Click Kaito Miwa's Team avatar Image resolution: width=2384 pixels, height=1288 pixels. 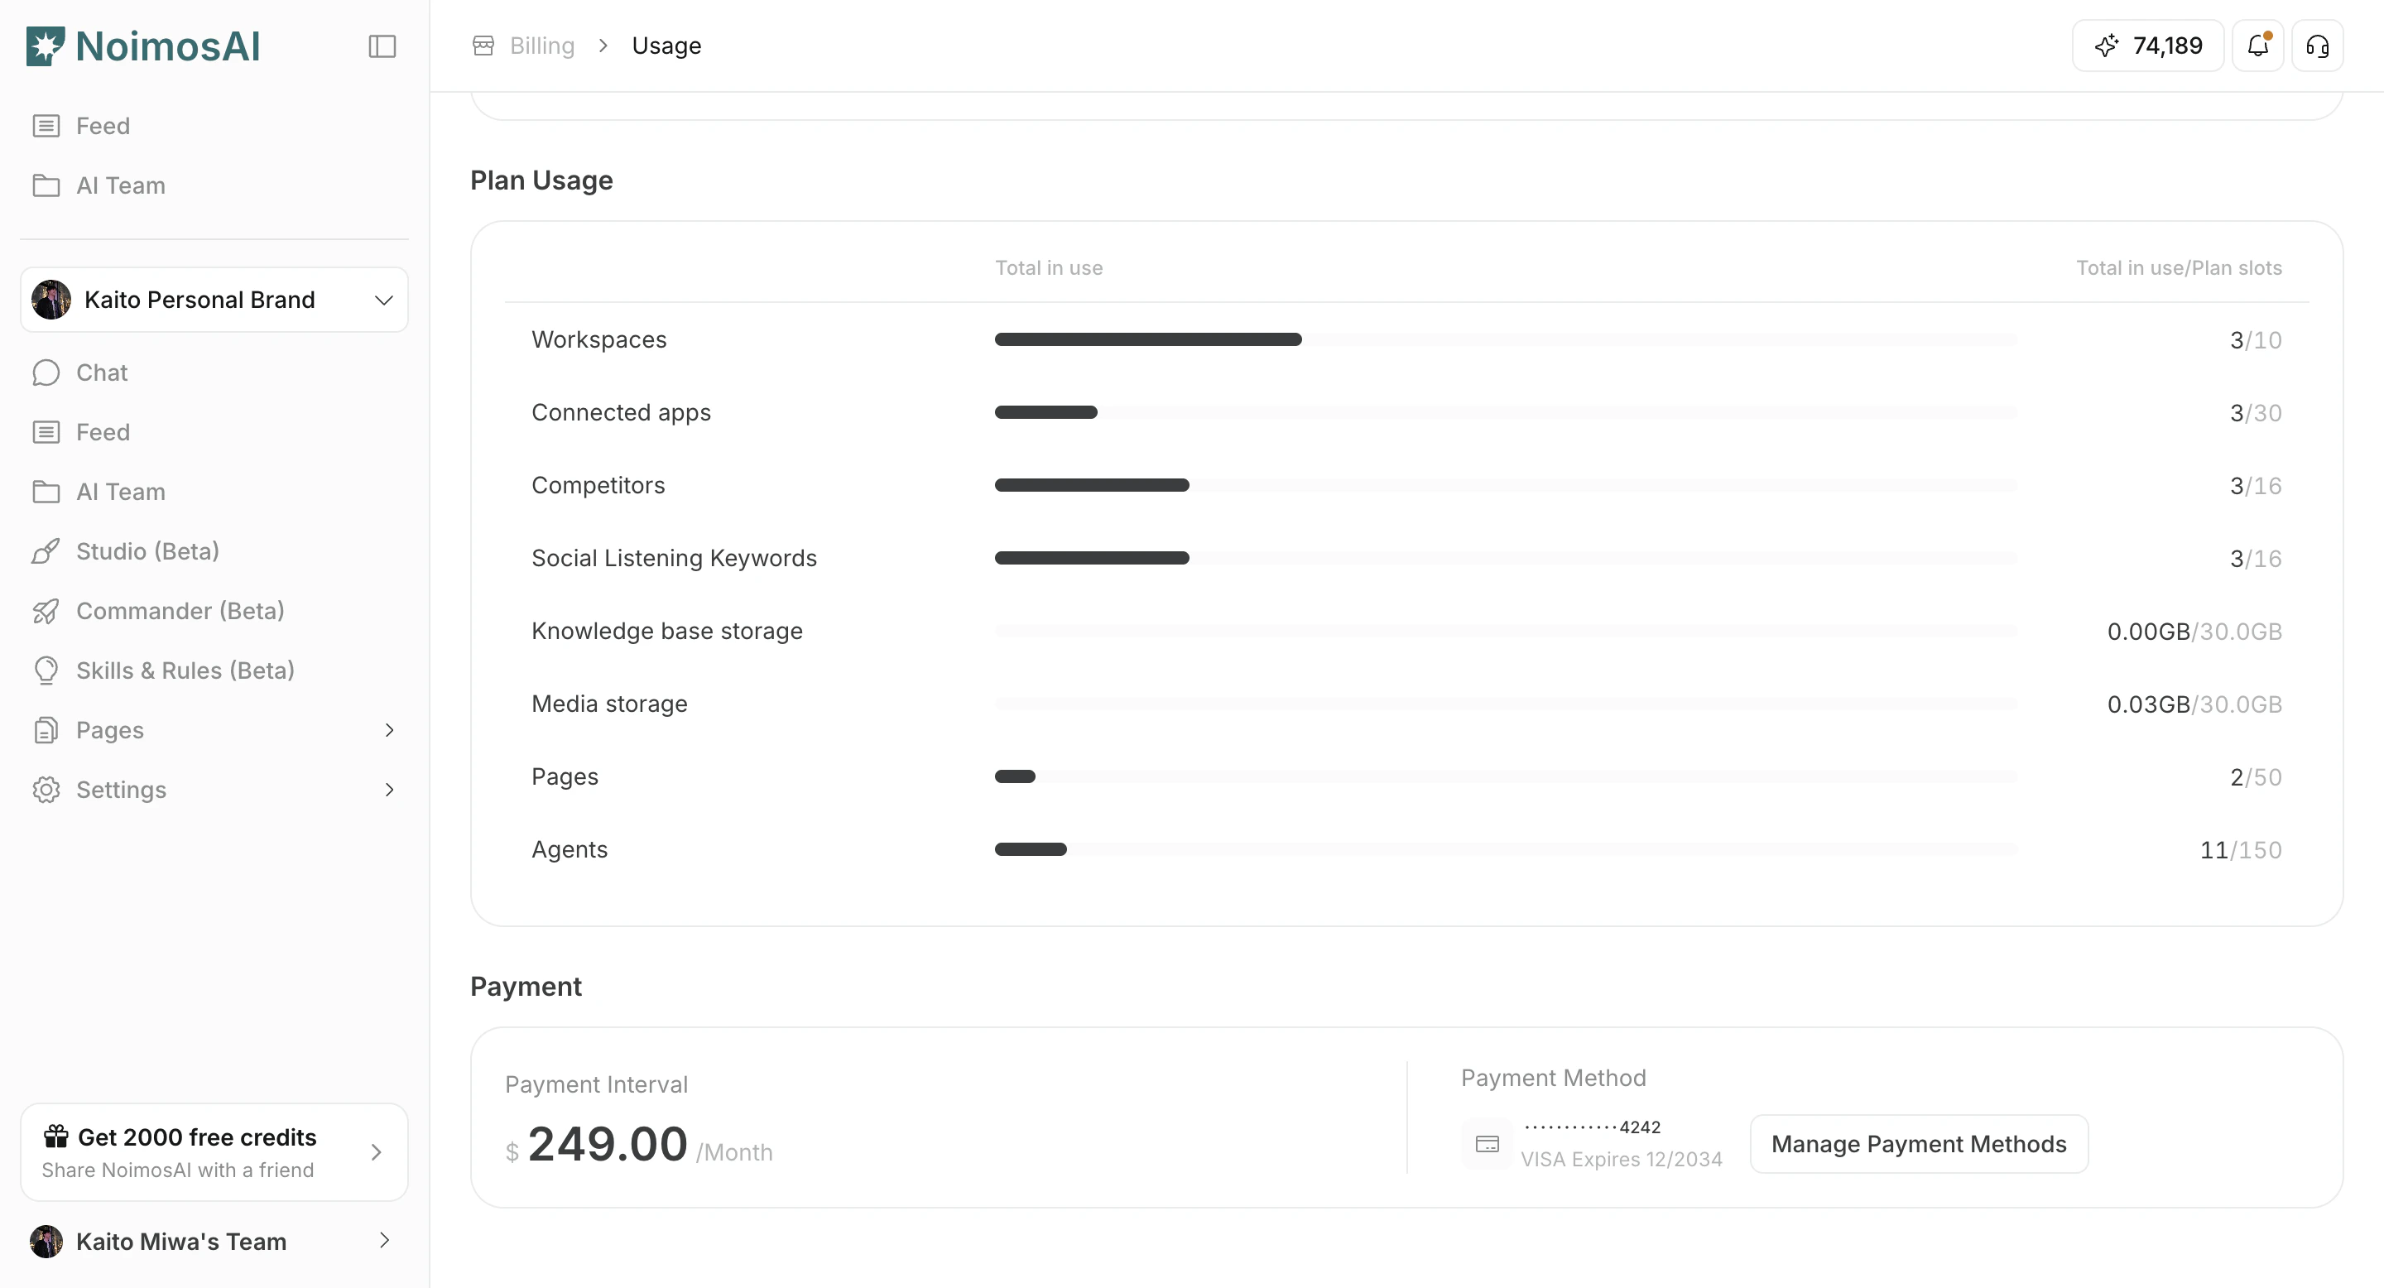point(47,1241)
